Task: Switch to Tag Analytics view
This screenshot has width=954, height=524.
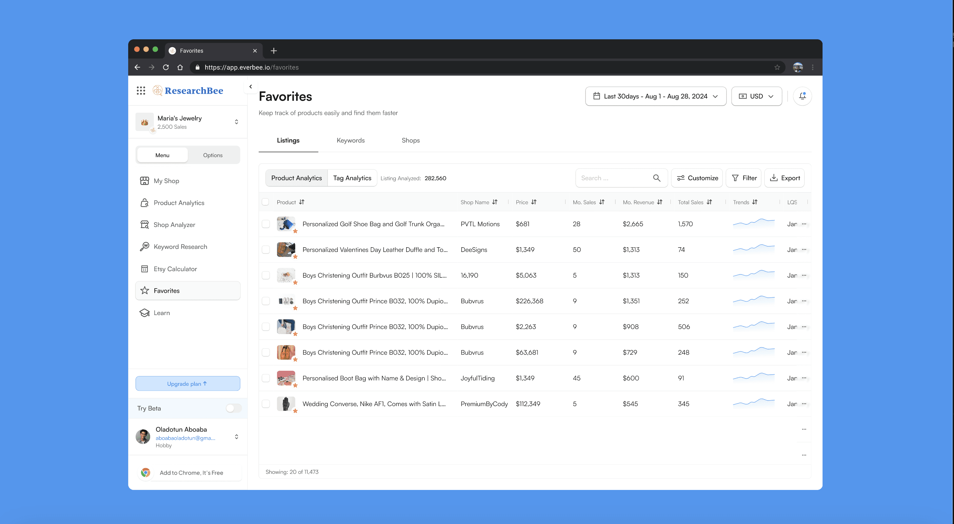Action: [x=352, y=178]
